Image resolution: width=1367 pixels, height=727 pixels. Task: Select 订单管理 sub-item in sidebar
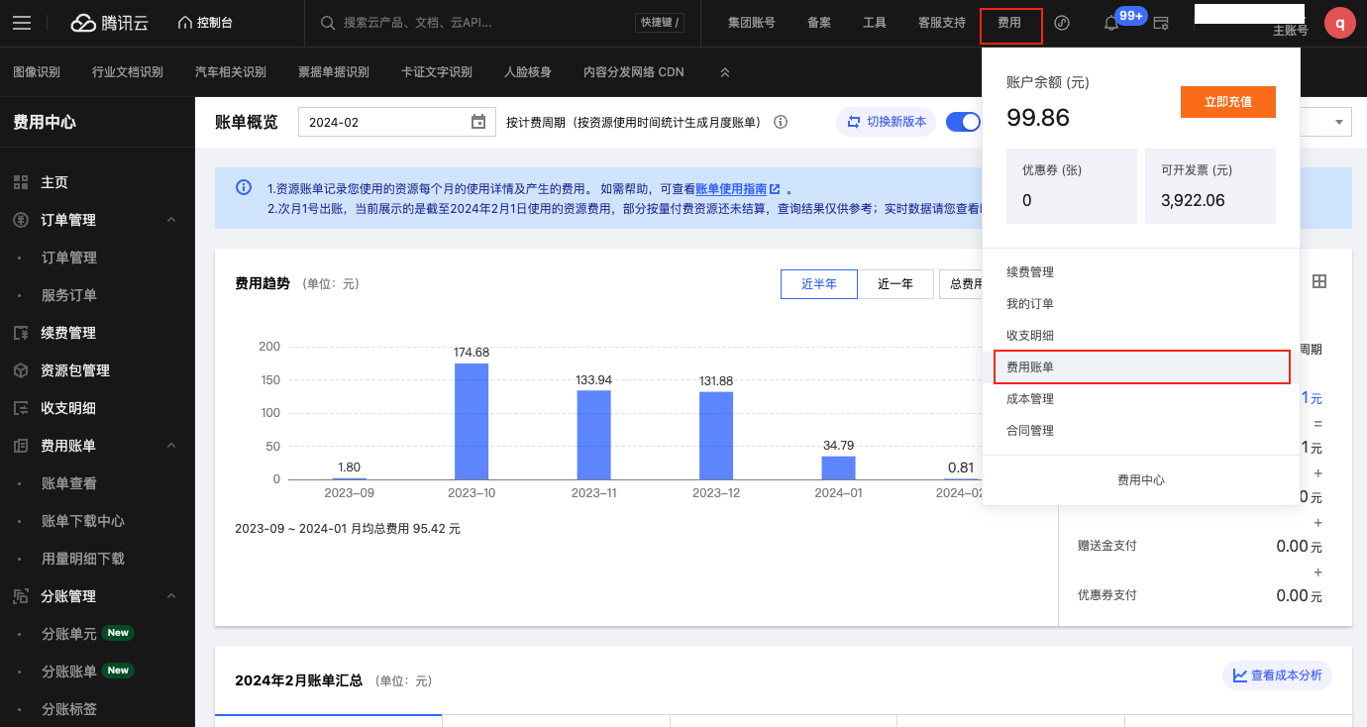(x=69, y=258)
